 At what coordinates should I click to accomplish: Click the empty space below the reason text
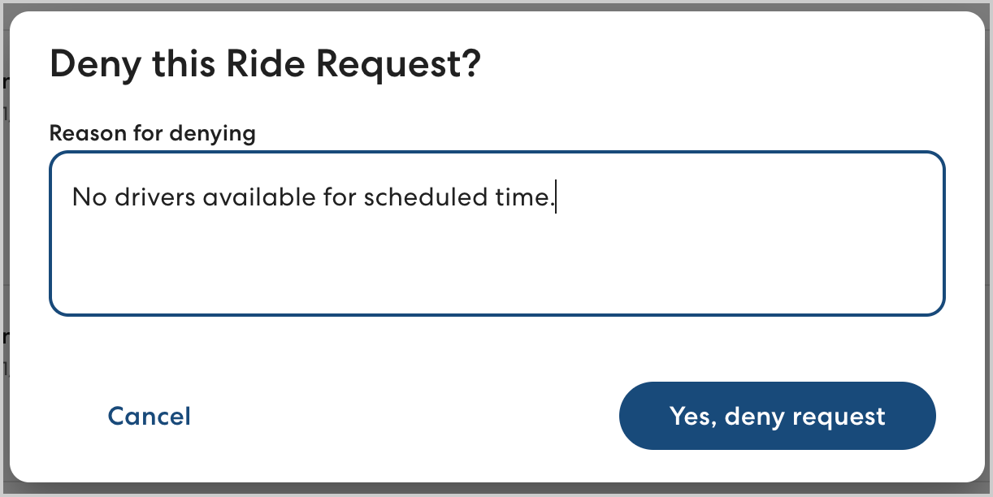point(496,268)
